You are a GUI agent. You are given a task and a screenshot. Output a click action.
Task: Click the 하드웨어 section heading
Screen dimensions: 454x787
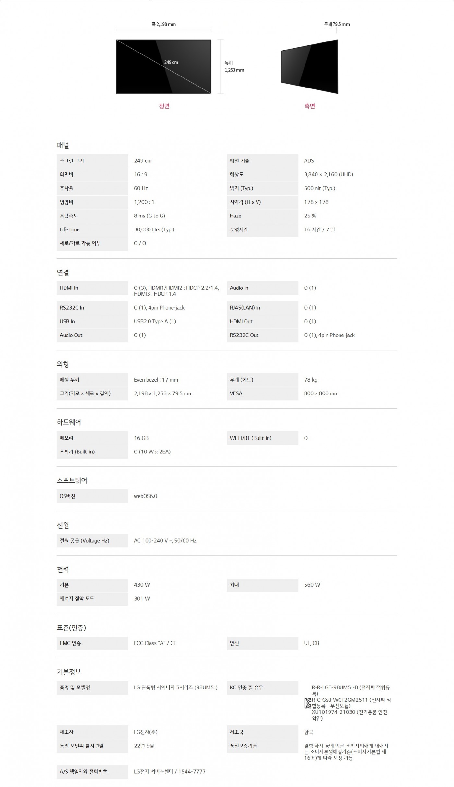coord(69,422)
